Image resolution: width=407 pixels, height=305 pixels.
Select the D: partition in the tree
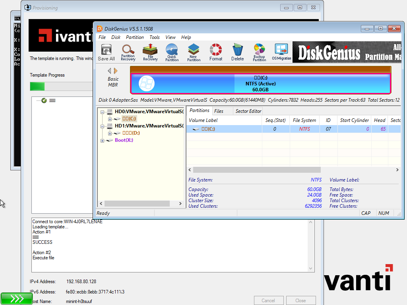point(131,133)
